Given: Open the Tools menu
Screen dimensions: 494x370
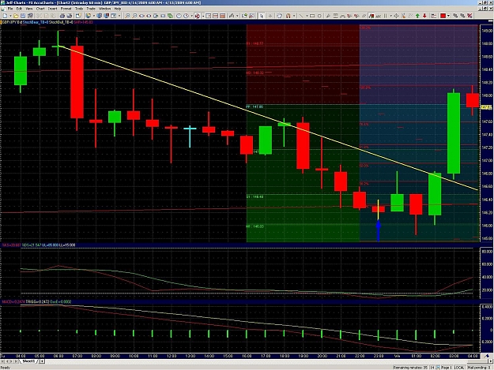Looking at the screenshot, I should [x=79, y=9].
